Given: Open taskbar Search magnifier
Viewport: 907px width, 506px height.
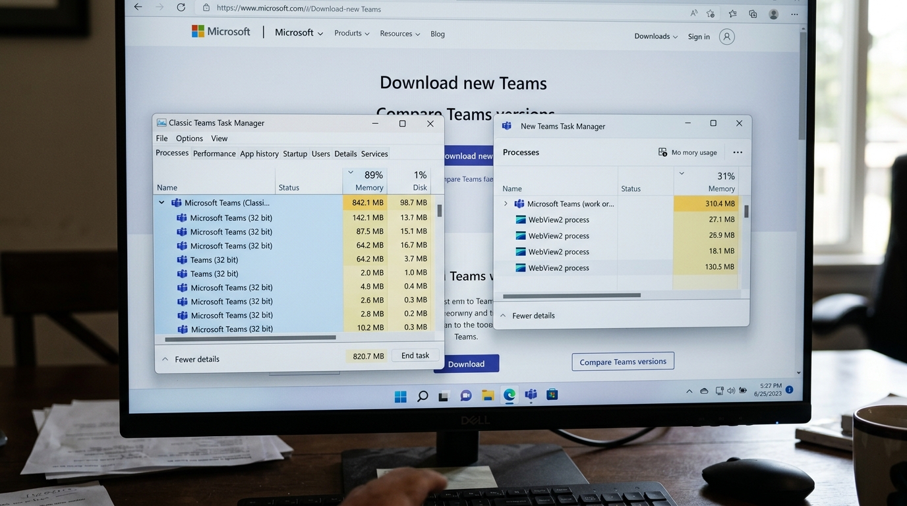Looking at the screenshot, I should [423, 396].
